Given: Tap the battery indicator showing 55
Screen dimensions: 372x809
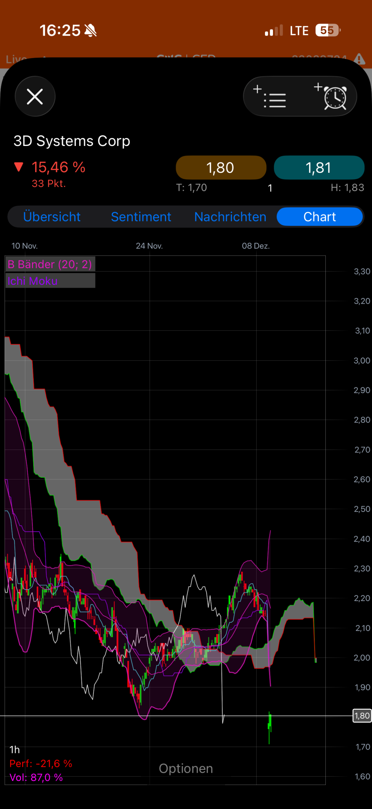Looking at the screenshot, I should tap(327, 31).
